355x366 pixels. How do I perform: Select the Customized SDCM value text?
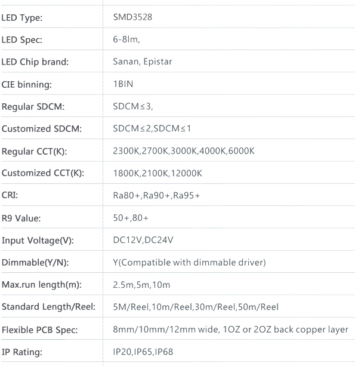click(x=152, y=128)
